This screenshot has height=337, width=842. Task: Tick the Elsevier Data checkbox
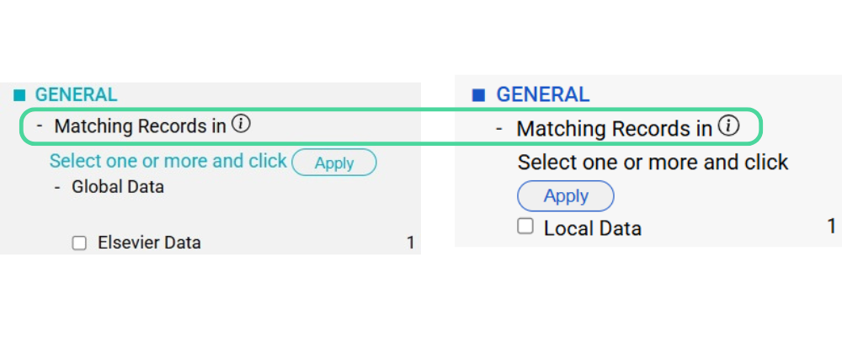(x=80, y=243)
